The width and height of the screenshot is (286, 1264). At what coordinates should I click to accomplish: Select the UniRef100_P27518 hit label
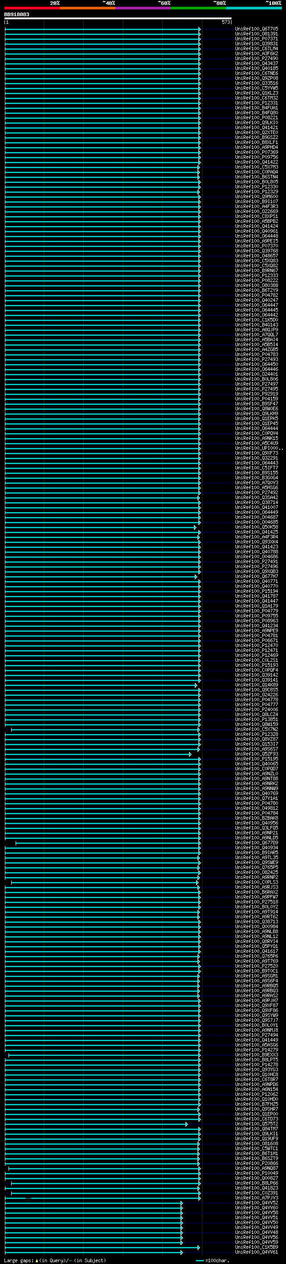coord(257,901)
